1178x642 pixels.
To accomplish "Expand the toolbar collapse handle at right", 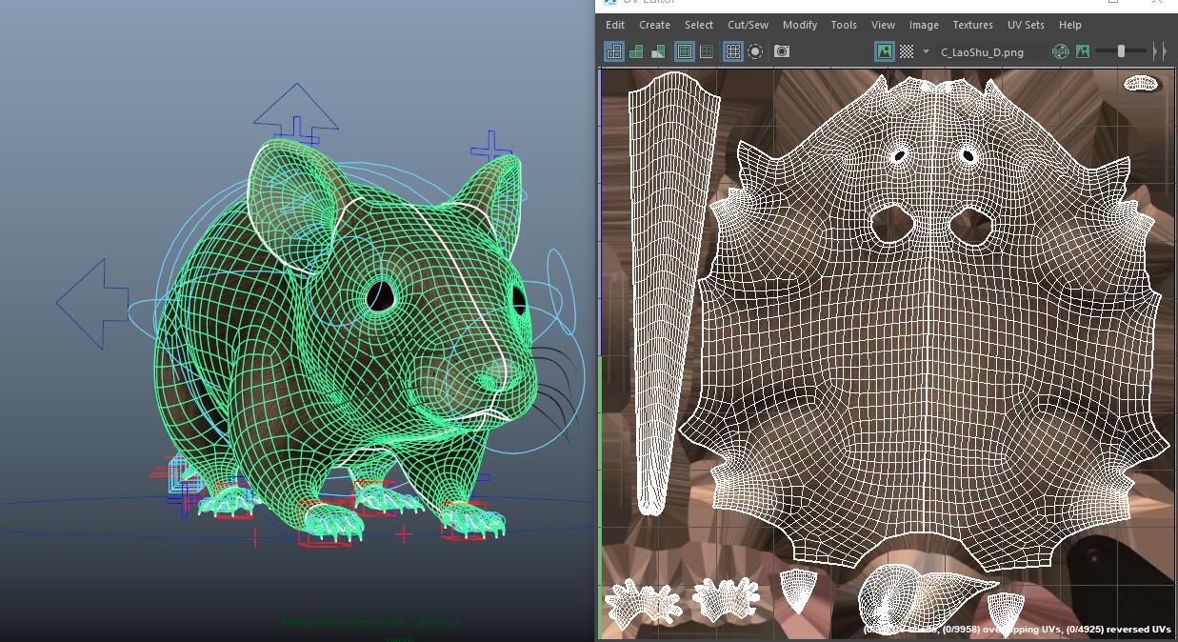I will tap(1159, 51).
